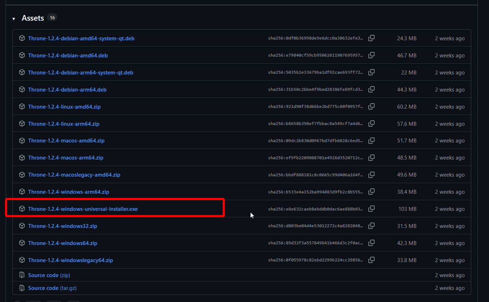Click the 103 MB file size
The width and height of the screenshot is (489, 302).
pos(407,209)
